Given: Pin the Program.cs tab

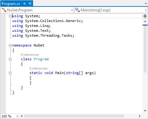Looking at the screenshot, I should point(25,4).
